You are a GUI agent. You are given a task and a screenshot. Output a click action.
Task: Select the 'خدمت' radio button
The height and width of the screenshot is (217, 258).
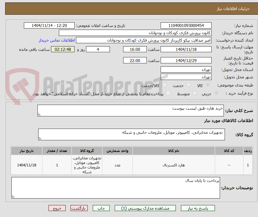point(189,85)
